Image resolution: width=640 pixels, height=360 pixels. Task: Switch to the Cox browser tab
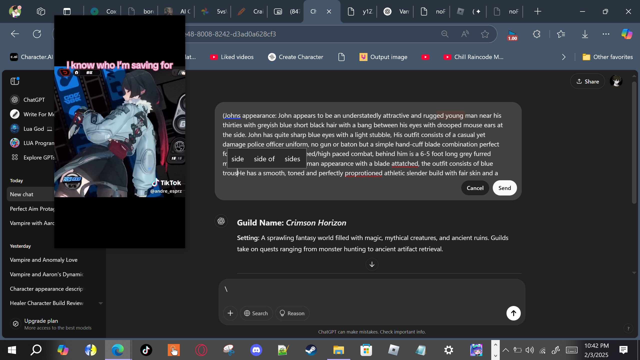click(x=103, y=11)
